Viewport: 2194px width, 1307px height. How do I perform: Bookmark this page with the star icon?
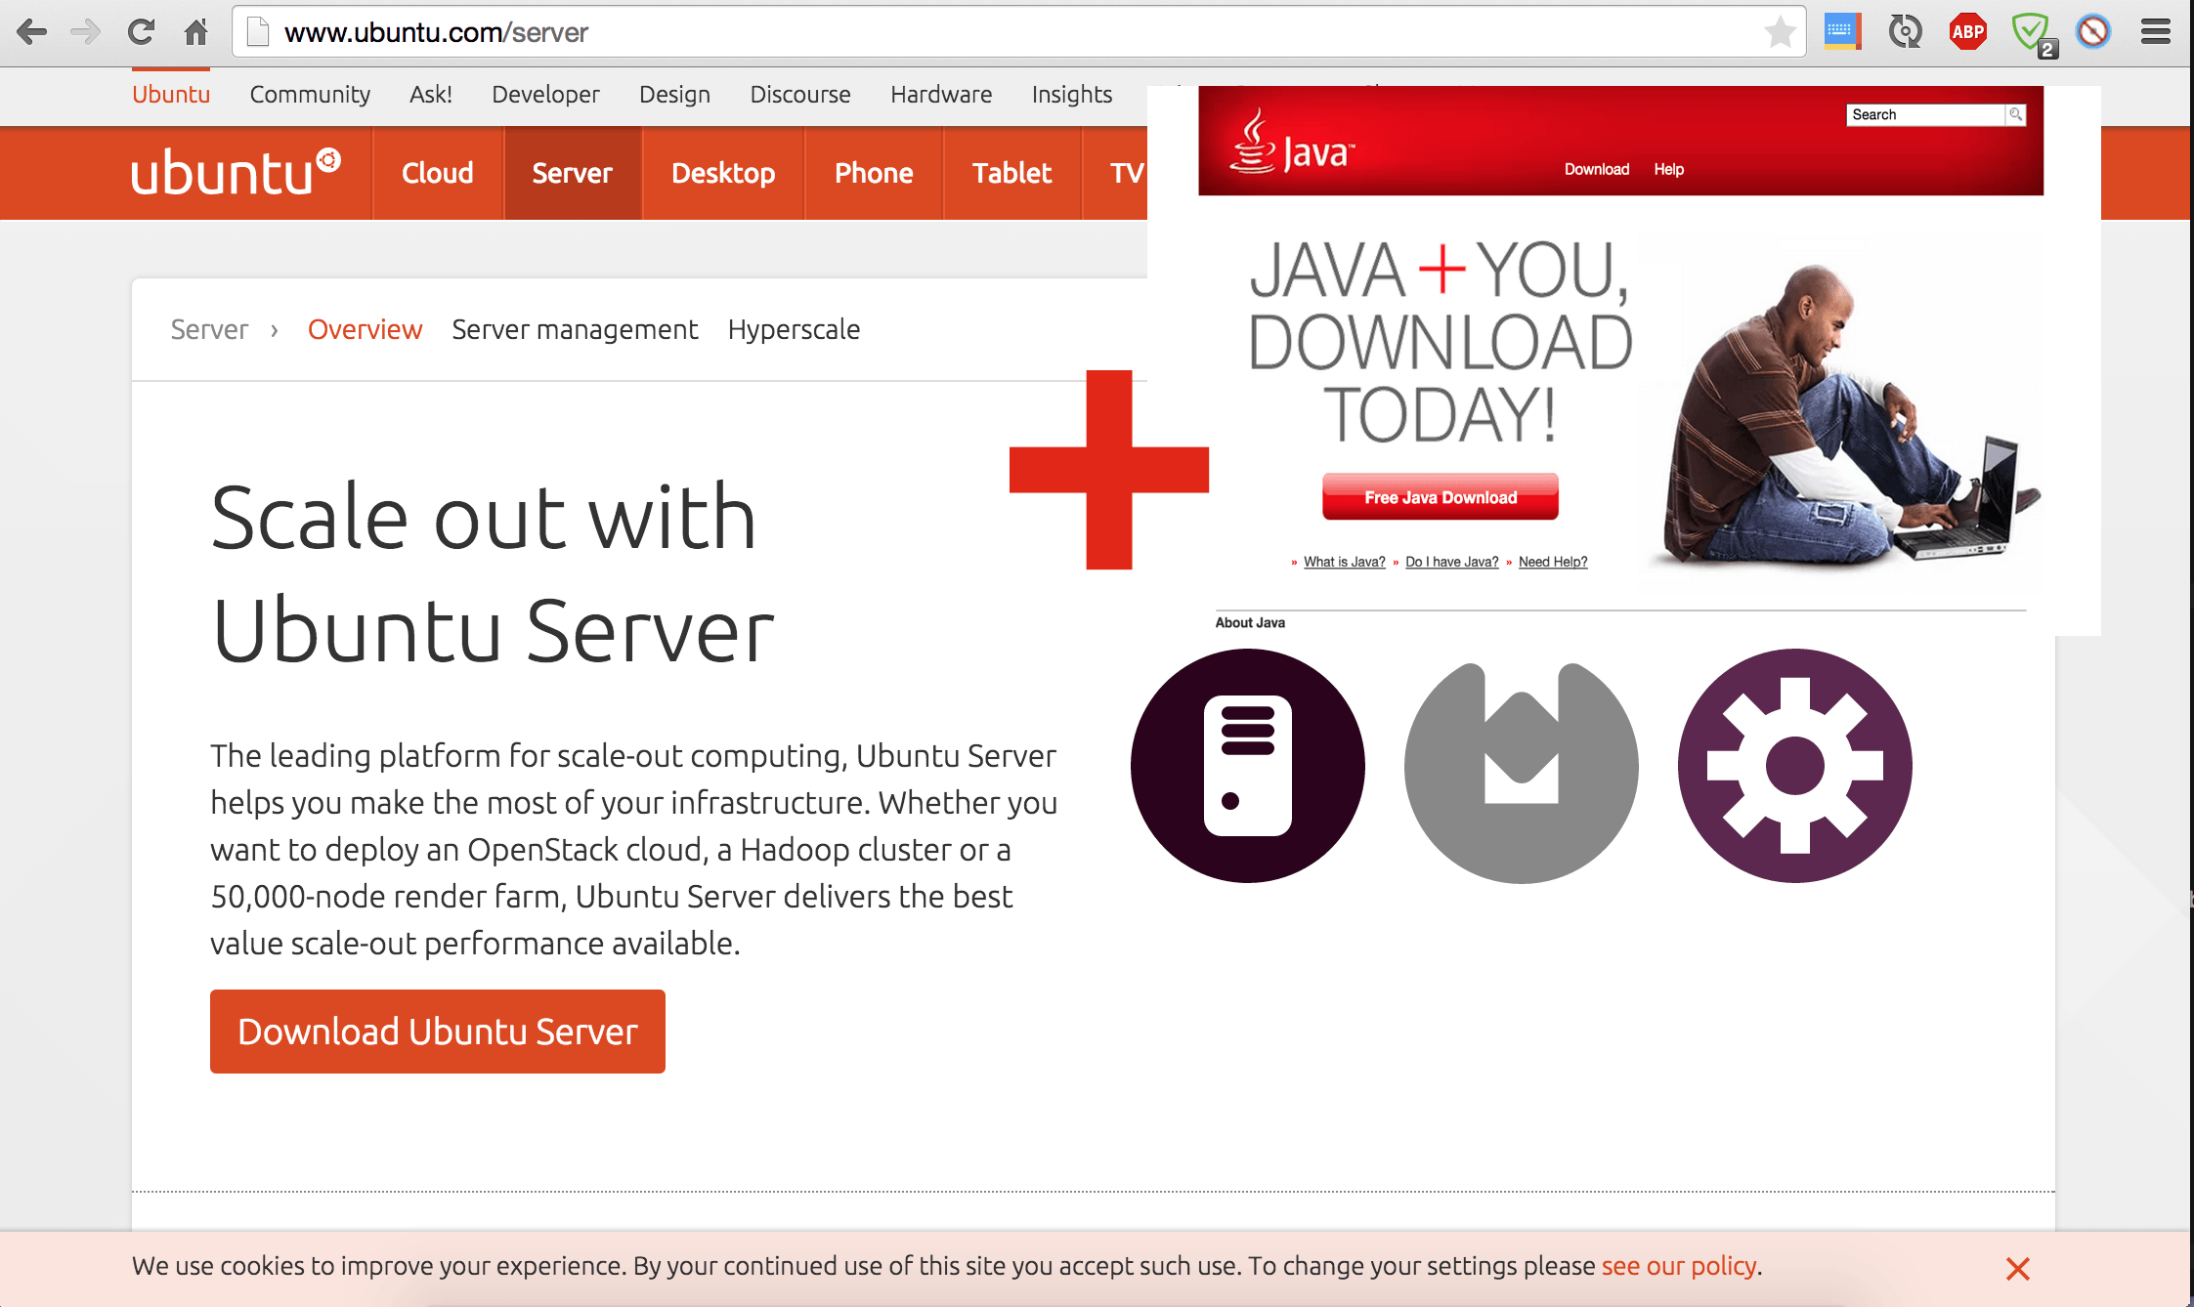(1780, 32)
